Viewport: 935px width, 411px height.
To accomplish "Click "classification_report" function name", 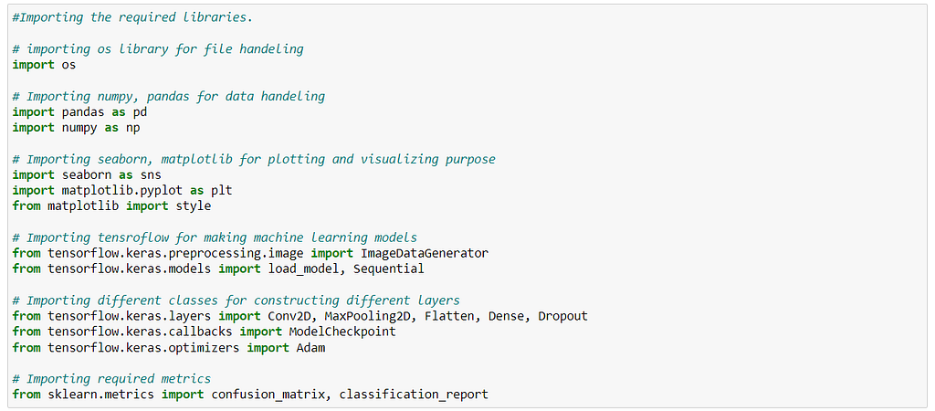I will pos(413,395).
